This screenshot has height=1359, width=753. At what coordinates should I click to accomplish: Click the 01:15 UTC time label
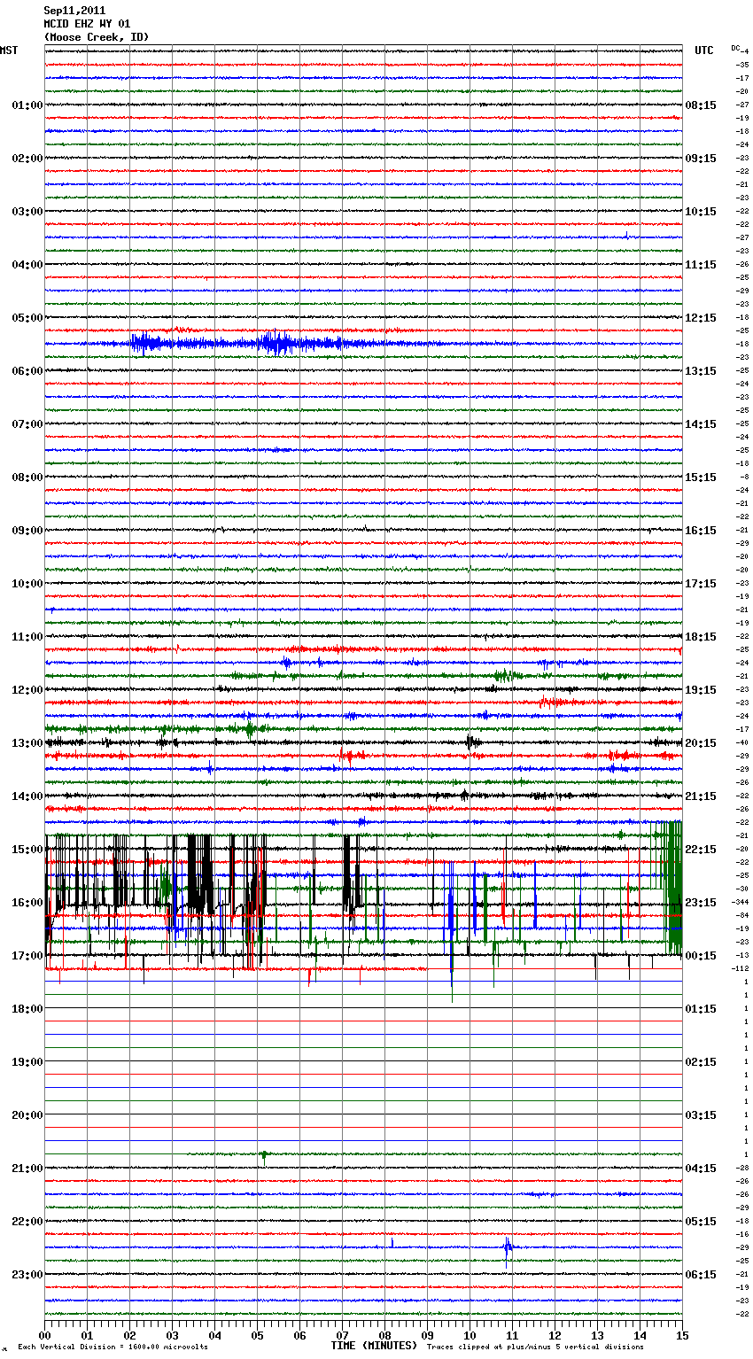701,1009
